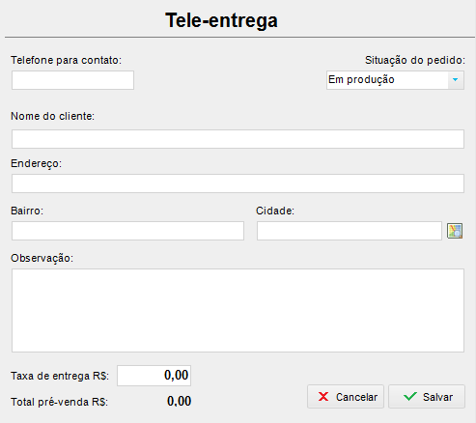Click the red X icon on Cancelar
This screenshot has height=423, width=476.
click(x=323, y=397)
